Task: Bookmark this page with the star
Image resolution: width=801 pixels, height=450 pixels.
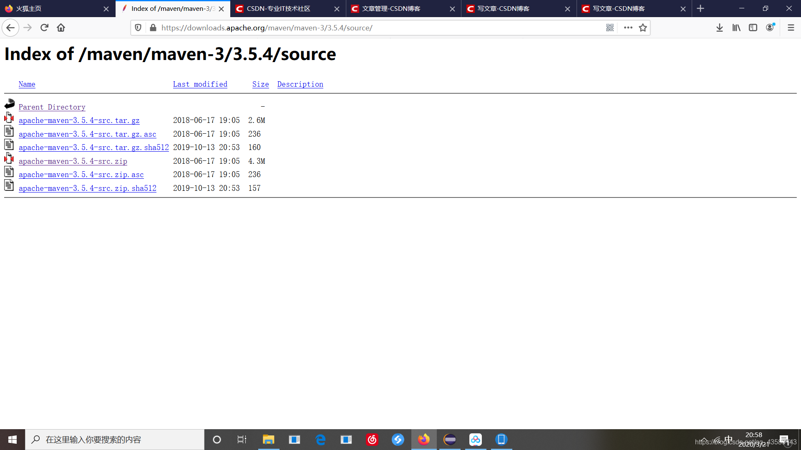Action: pyautogui.click(x=642, y=27)
